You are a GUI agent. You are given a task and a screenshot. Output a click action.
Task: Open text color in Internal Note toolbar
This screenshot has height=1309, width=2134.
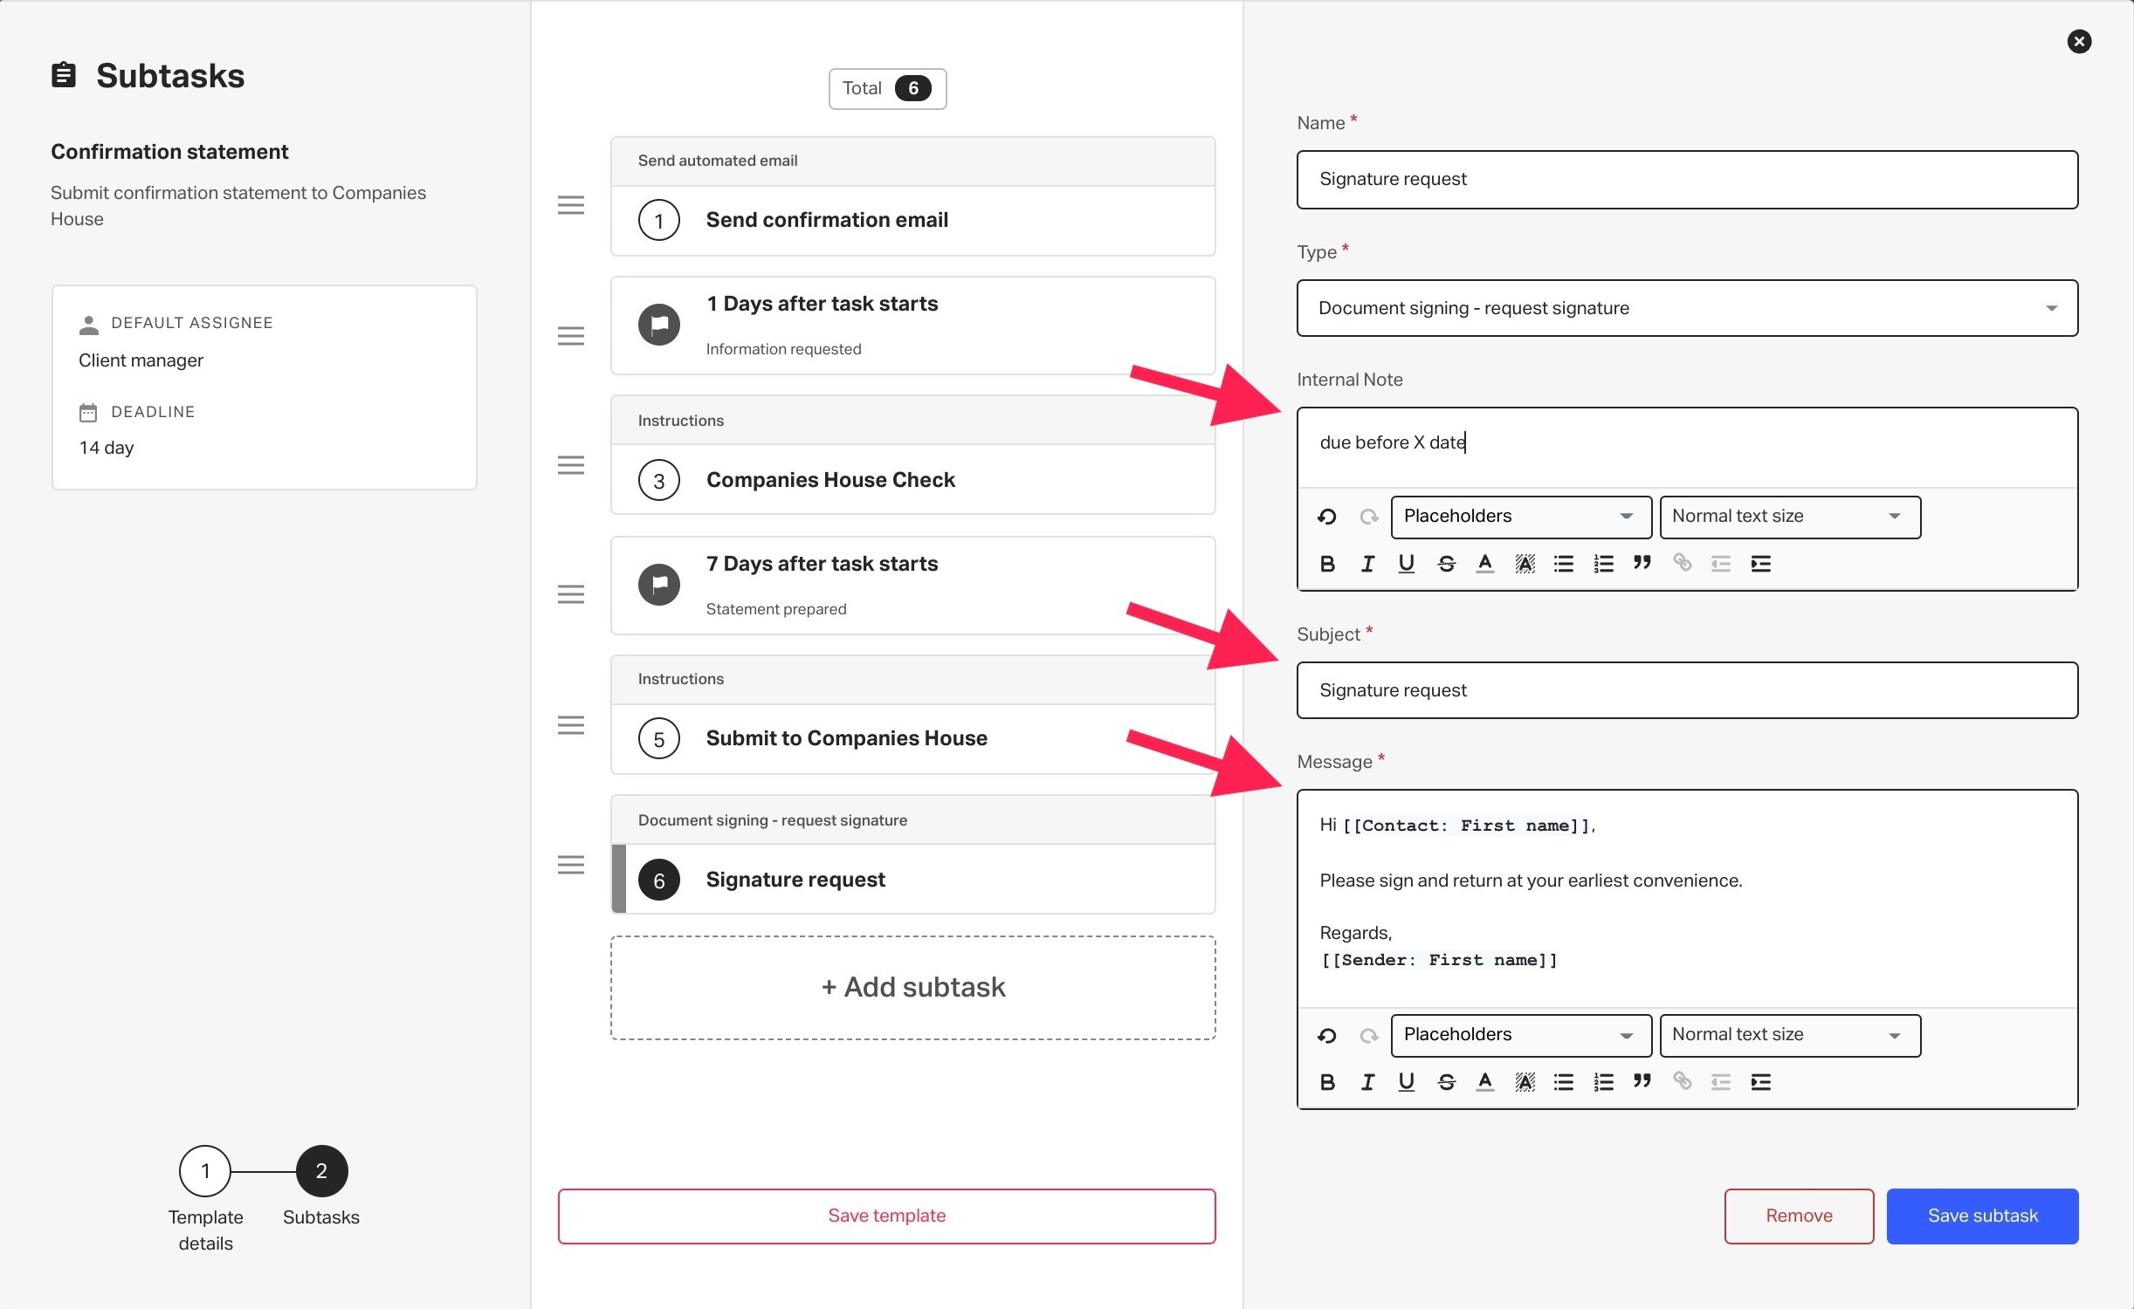tap(1484, 564)
